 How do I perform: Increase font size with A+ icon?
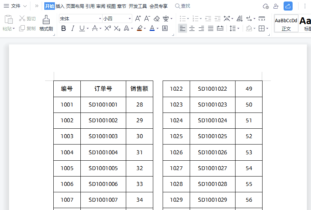pos(138,18)
